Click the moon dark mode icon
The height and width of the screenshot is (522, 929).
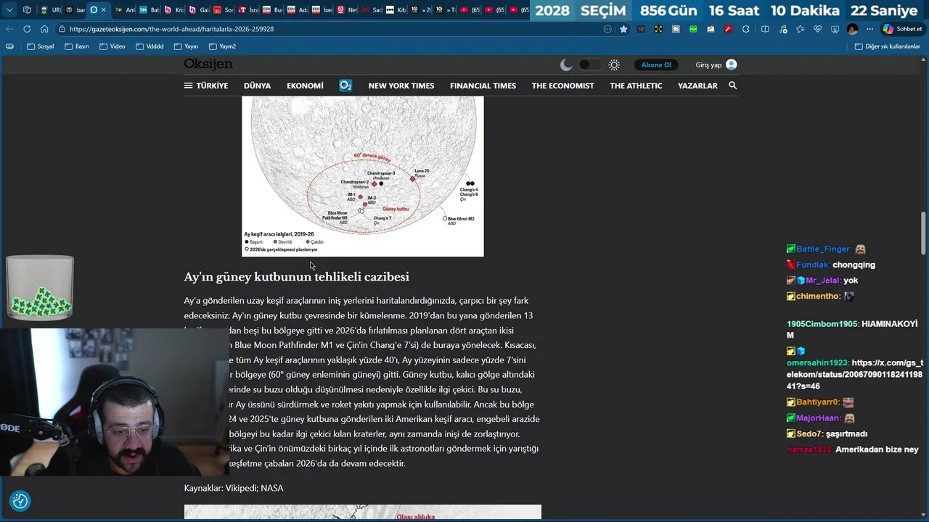tap(566, 65)
